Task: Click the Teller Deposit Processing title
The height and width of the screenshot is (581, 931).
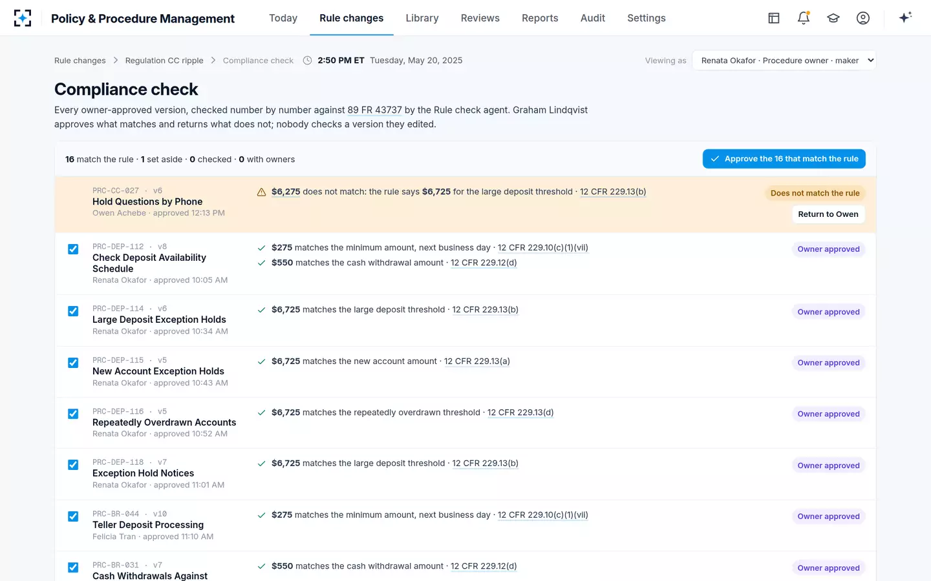Action: point(148,525)
